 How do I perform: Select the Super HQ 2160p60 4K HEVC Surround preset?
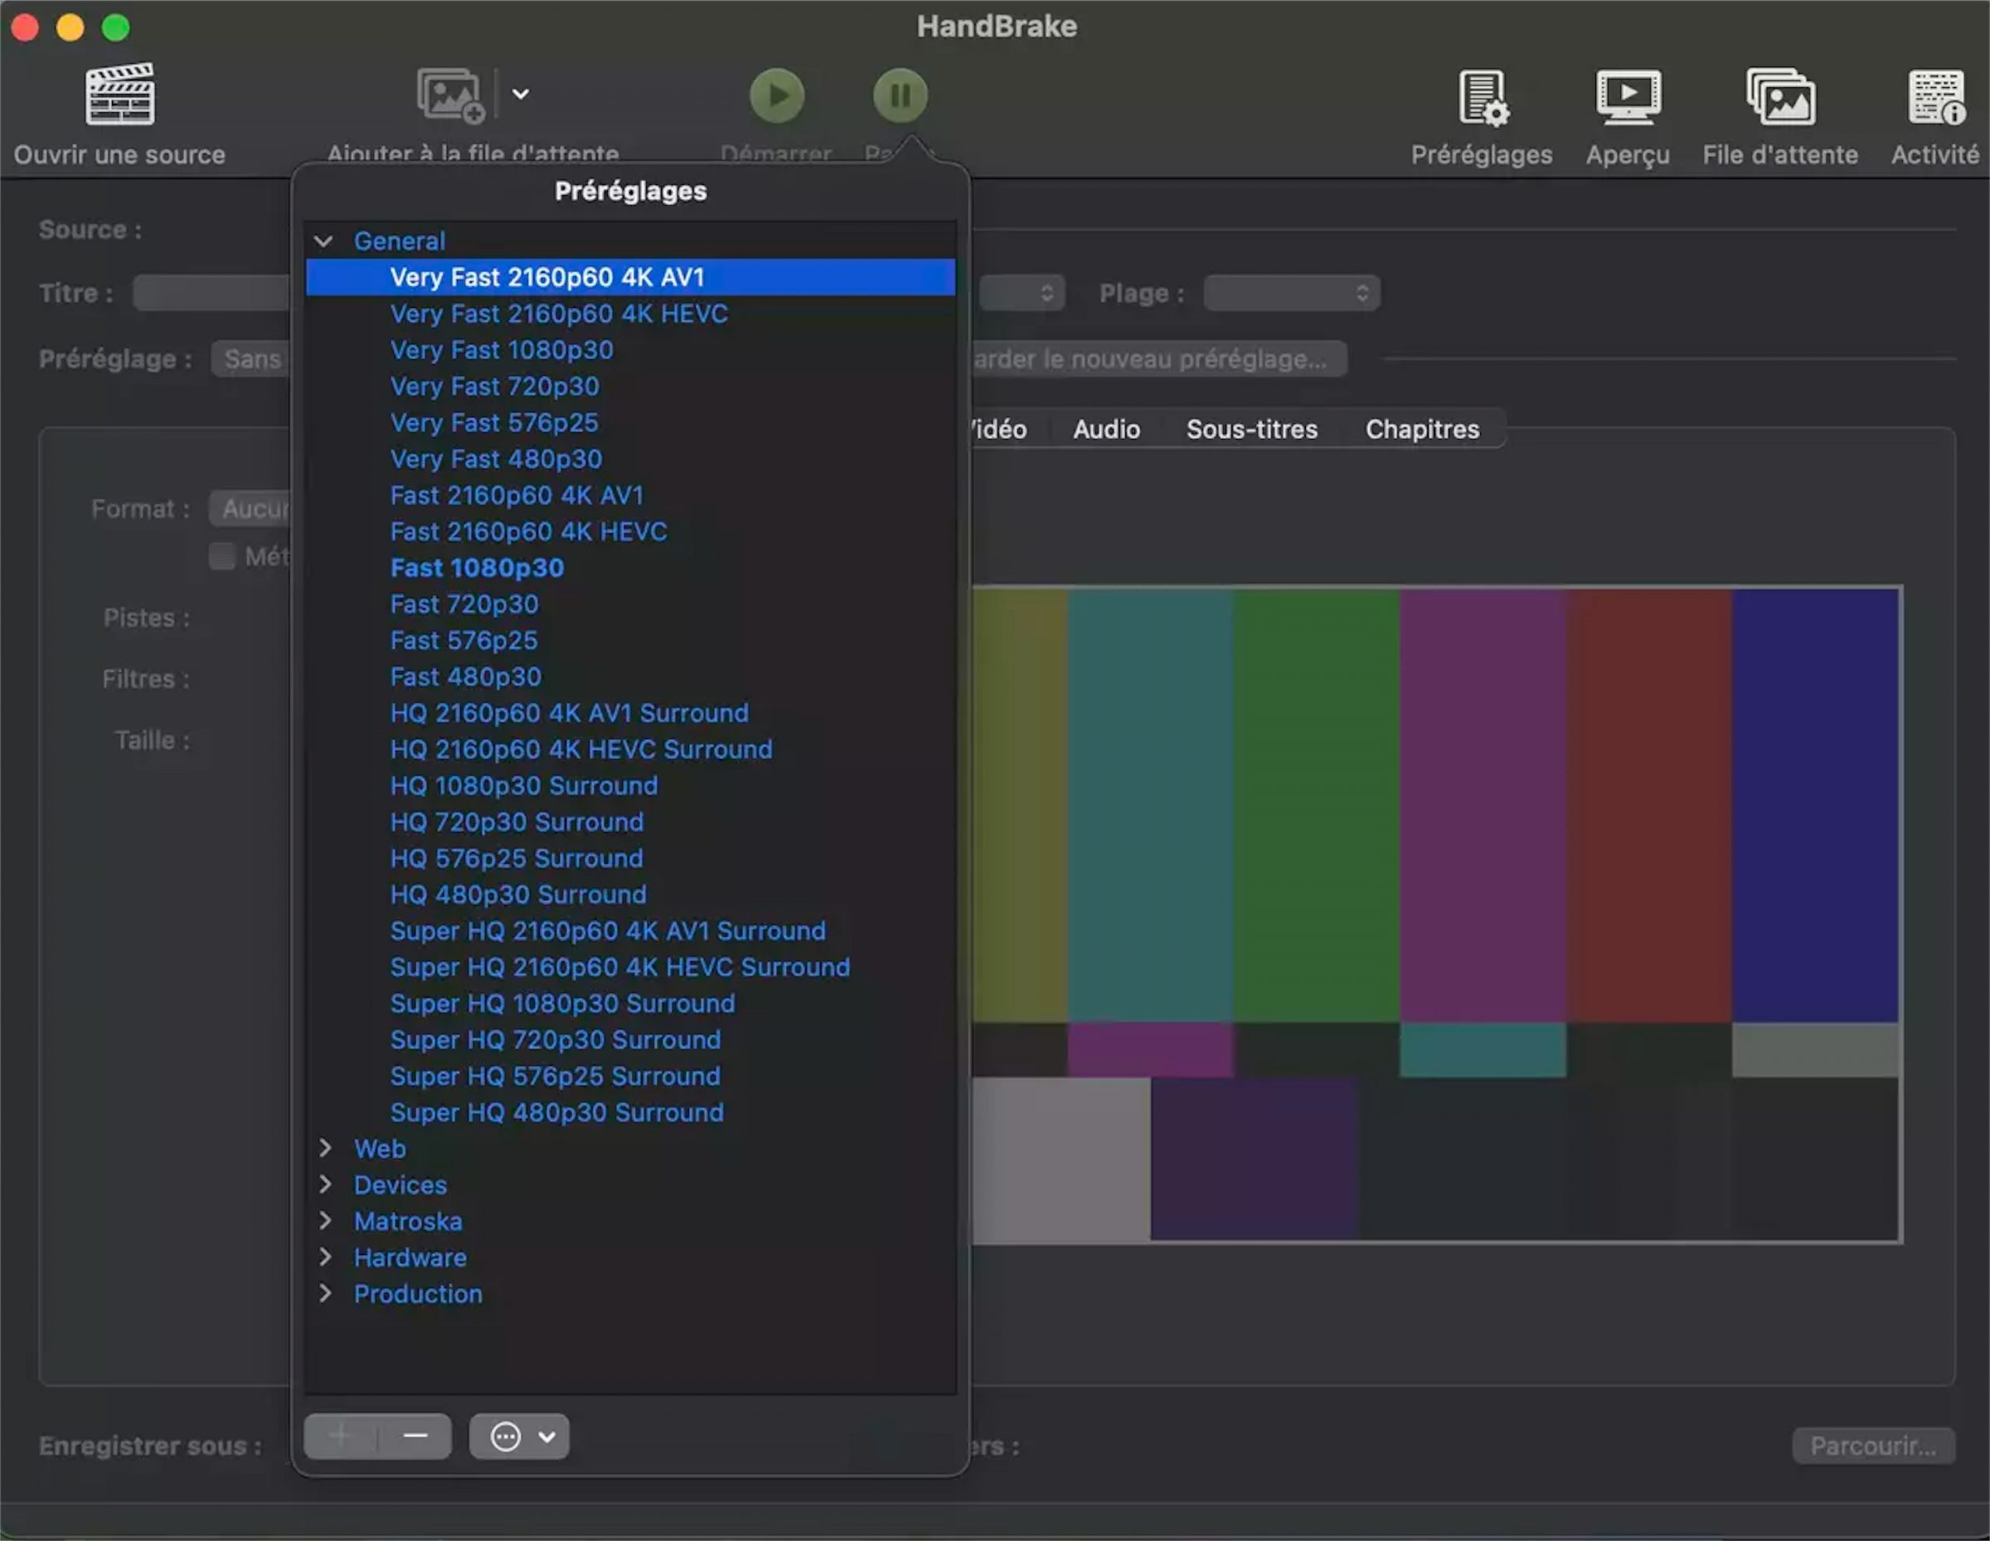[620, 967]
